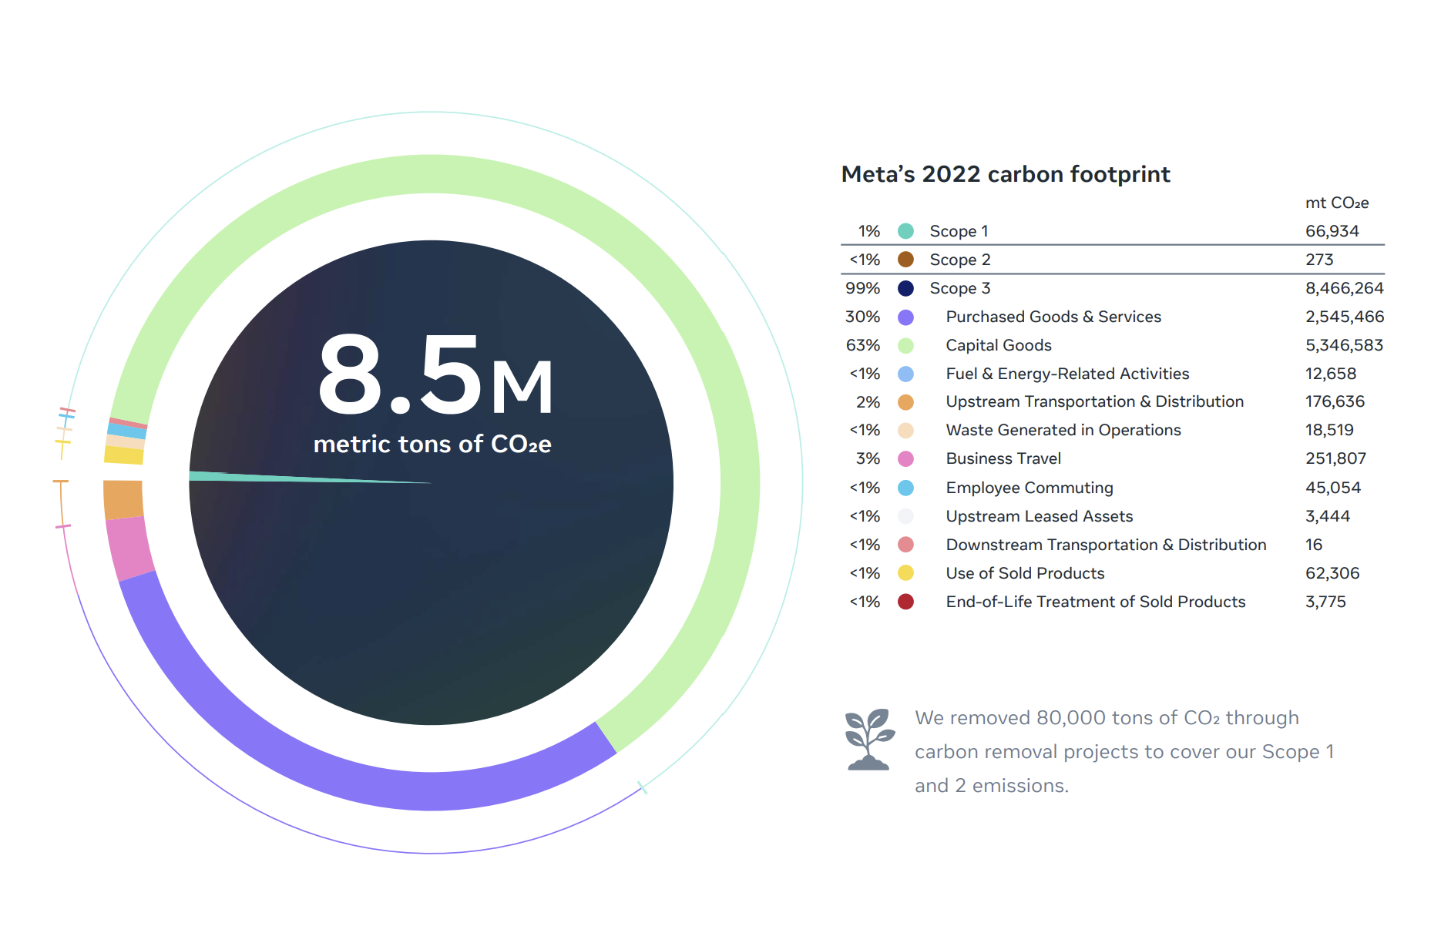This screenshot has height=943, width=1441.
Task: Select the value 5,346,583
Action: 1345,345
